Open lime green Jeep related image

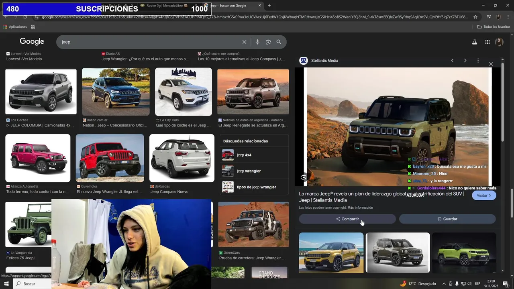(x=464, y=253)
